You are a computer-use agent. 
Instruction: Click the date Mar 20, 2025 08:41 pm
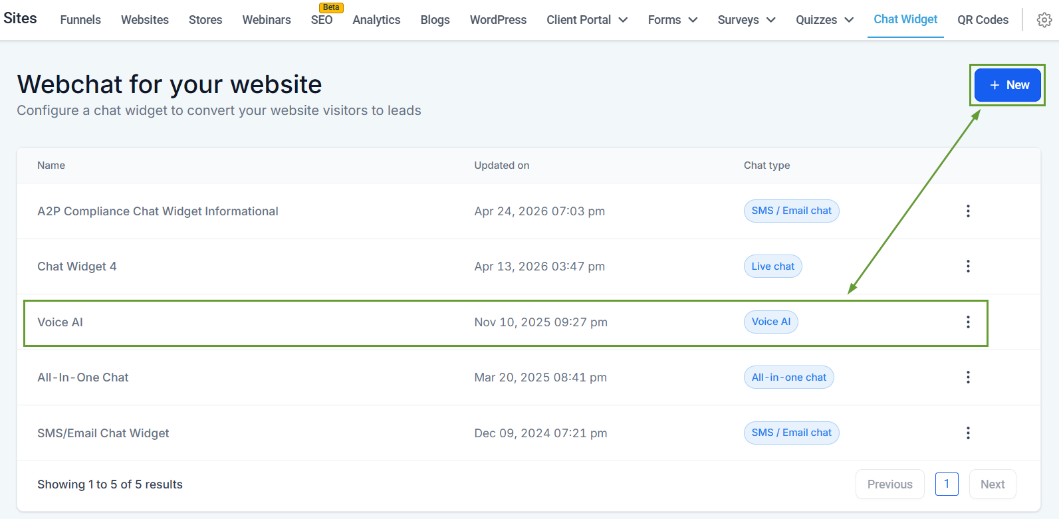(x=540, y=377)
